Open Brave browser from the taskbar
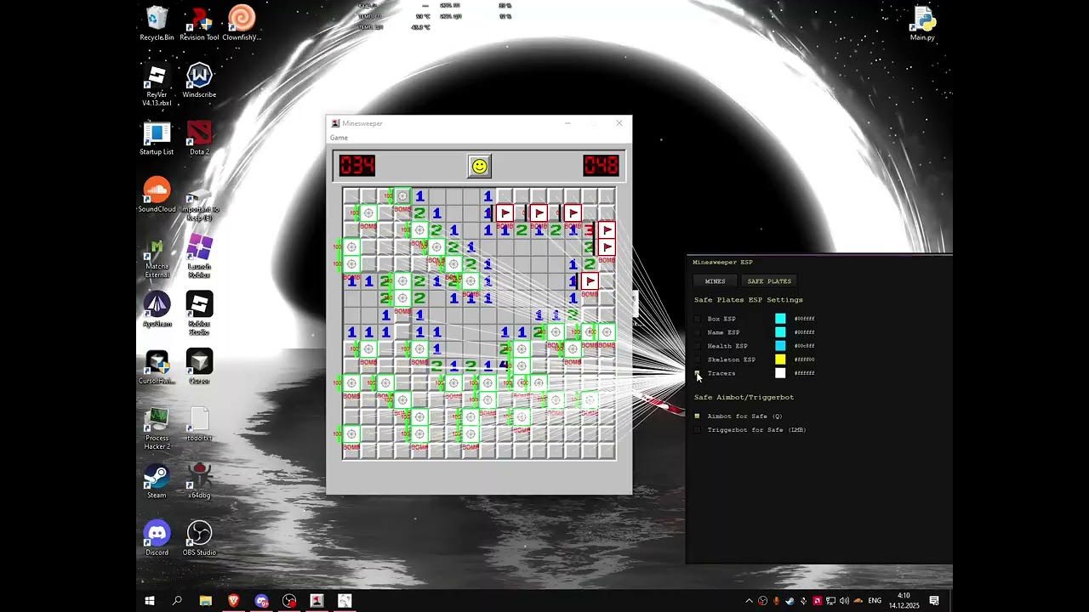Image resolution: width=1089 pixels, height=612 pixels. click(x=233, y=601)
